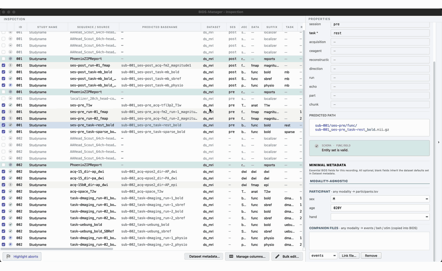442x271 pixels.
Task: Uncheck the acq-15_dir-pa_dwi checkbox
Action: point(4,178)
